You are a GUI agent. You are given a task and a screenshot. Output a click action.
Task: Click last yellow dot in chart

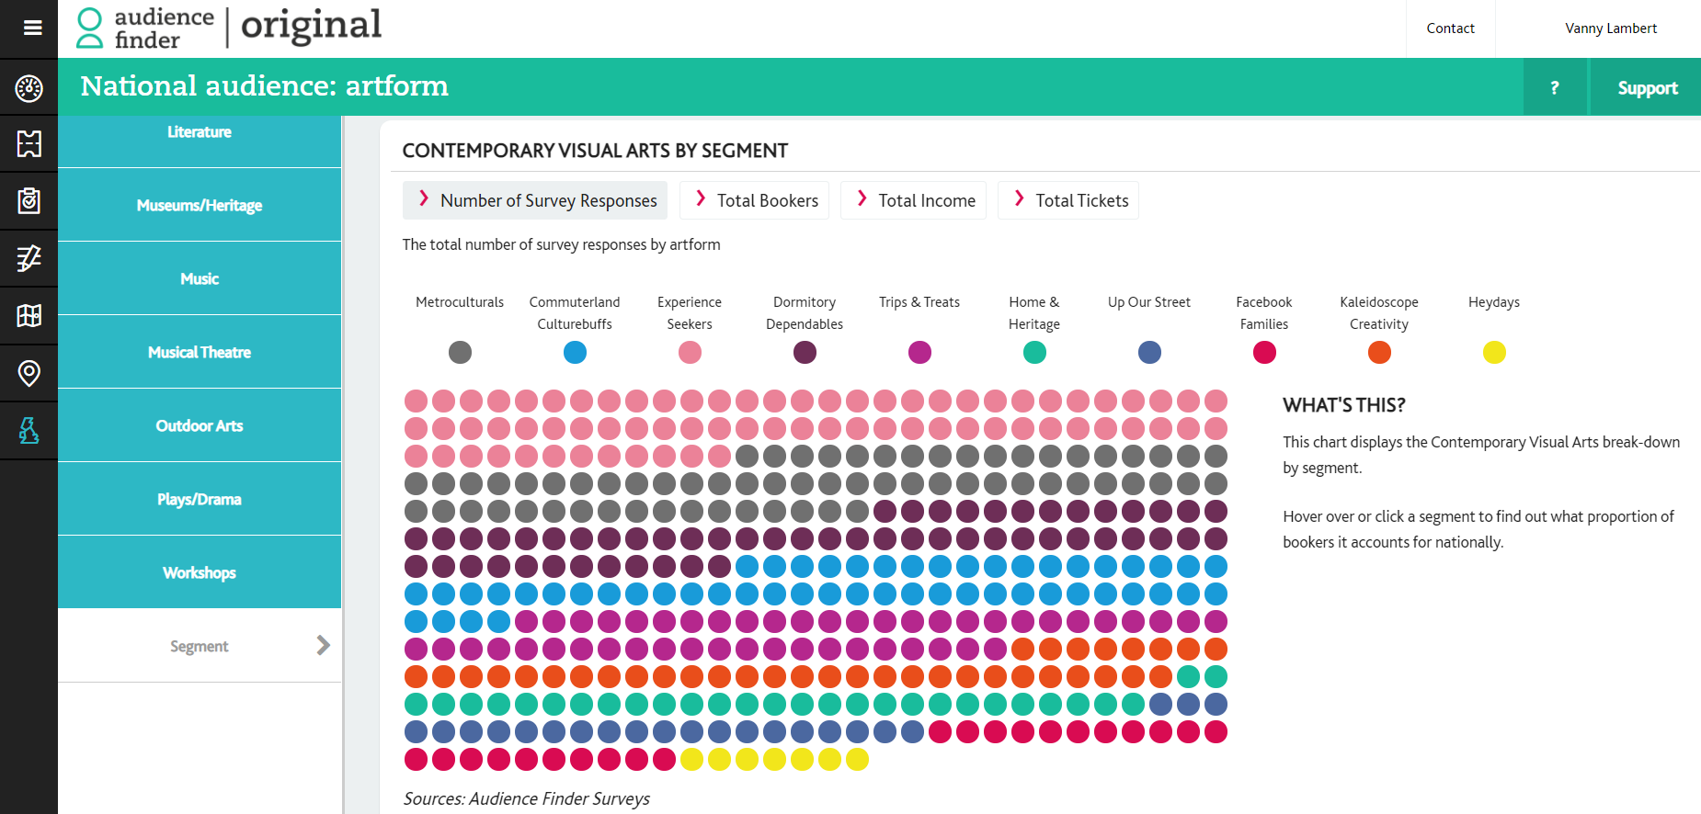[x=857, y=759]
